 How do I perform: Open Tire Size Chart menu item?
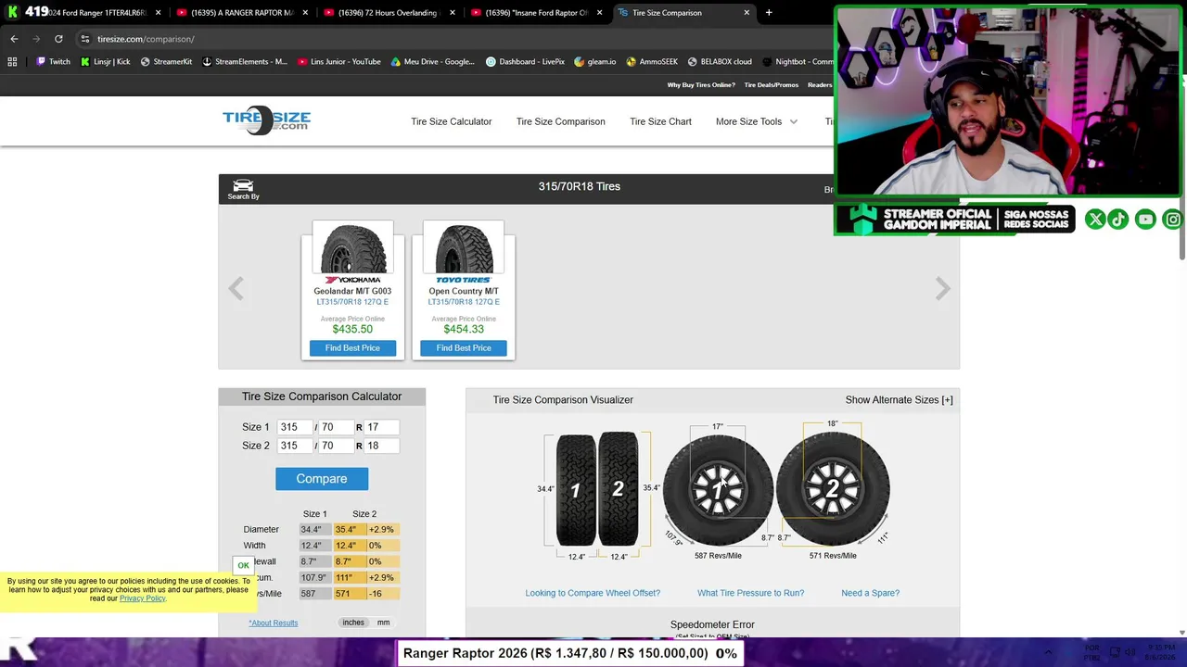click(660, 121)
